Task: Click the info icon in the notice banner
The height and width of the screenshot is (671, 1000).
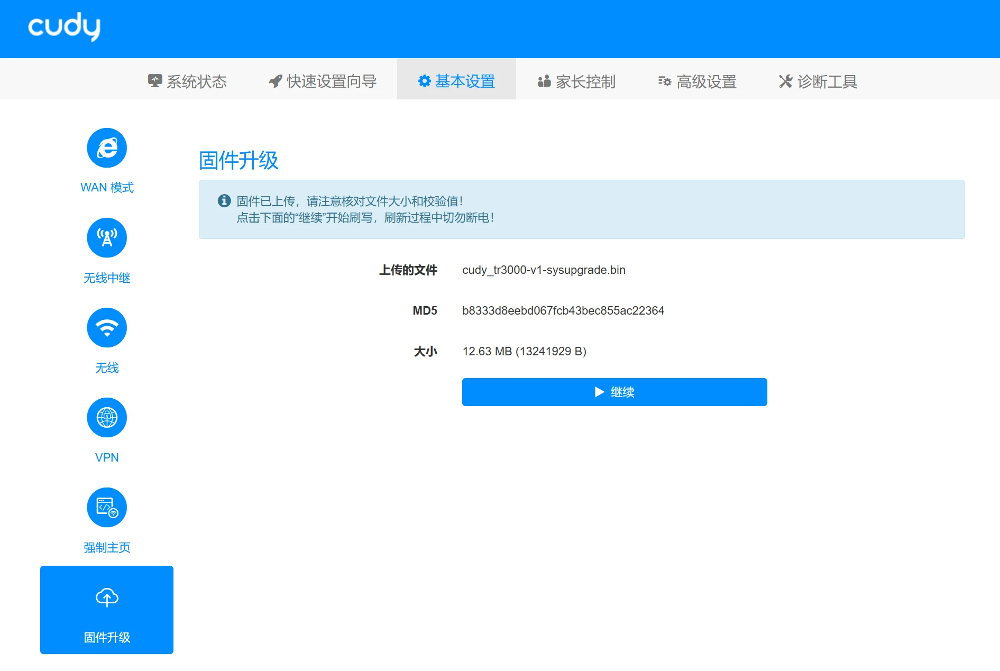Action: click(224, 201)
